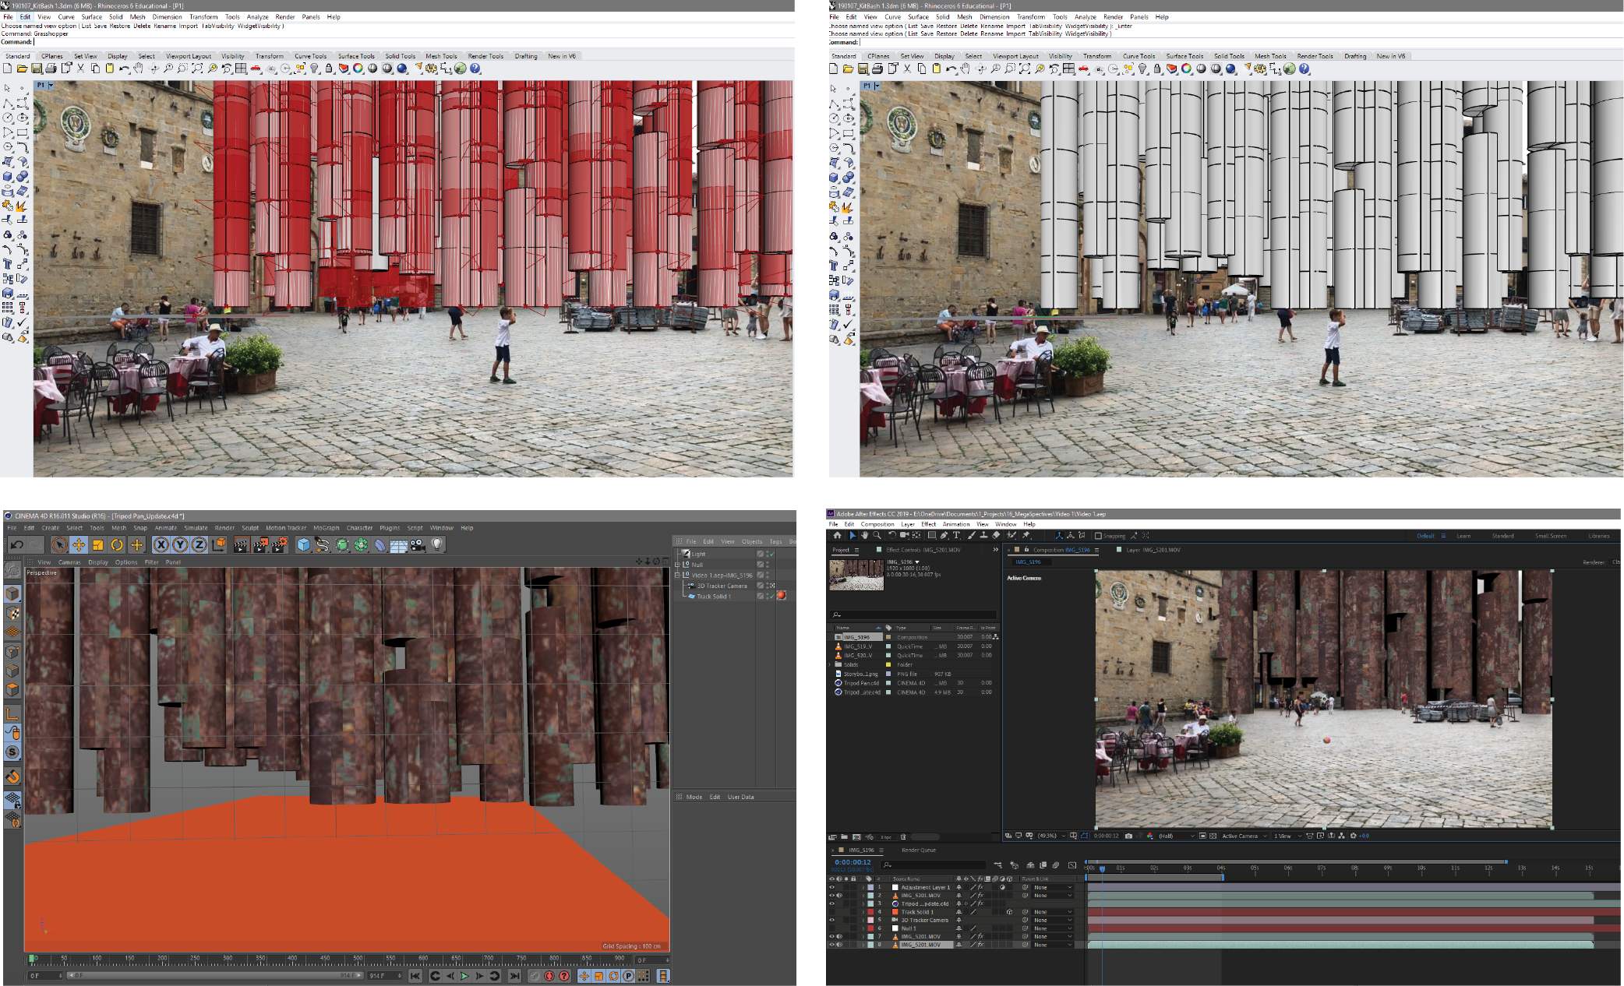Open the Half resolution dropdown

1175,836
